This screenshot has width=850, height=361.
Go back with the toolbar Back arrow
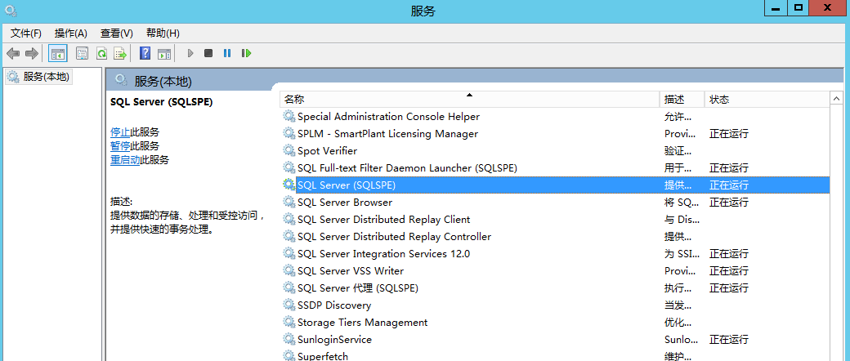pyautogui.click(x=13, y=53)
